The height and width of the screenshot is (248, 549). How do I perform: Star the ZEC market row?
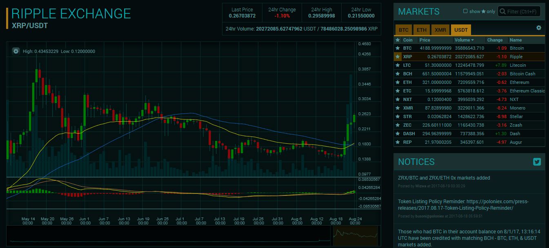coord(398,125)
